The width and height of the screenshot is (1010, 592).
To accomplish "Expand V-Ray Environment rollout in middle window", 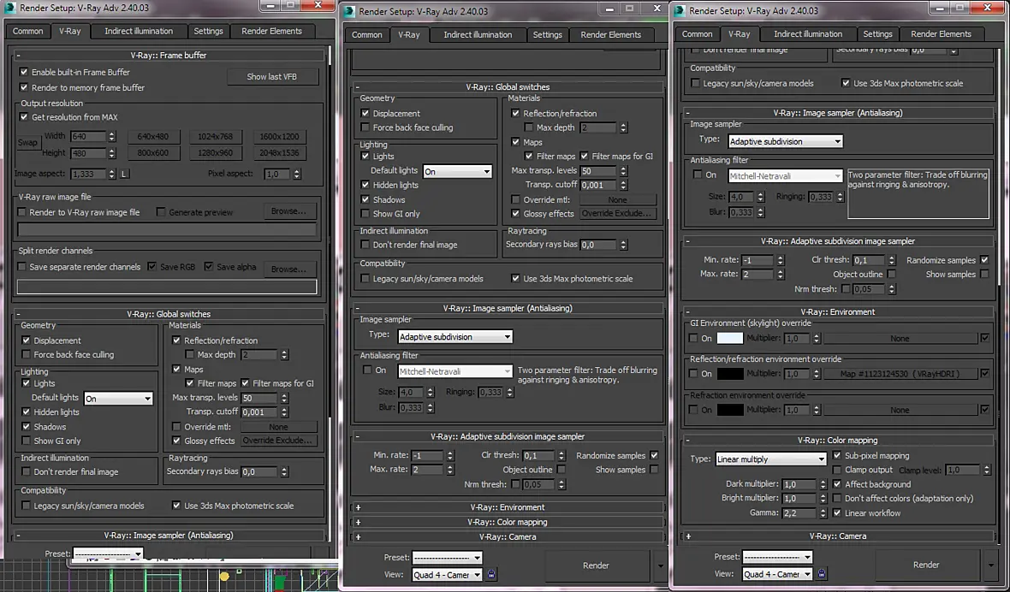I will tap(508, 507).
